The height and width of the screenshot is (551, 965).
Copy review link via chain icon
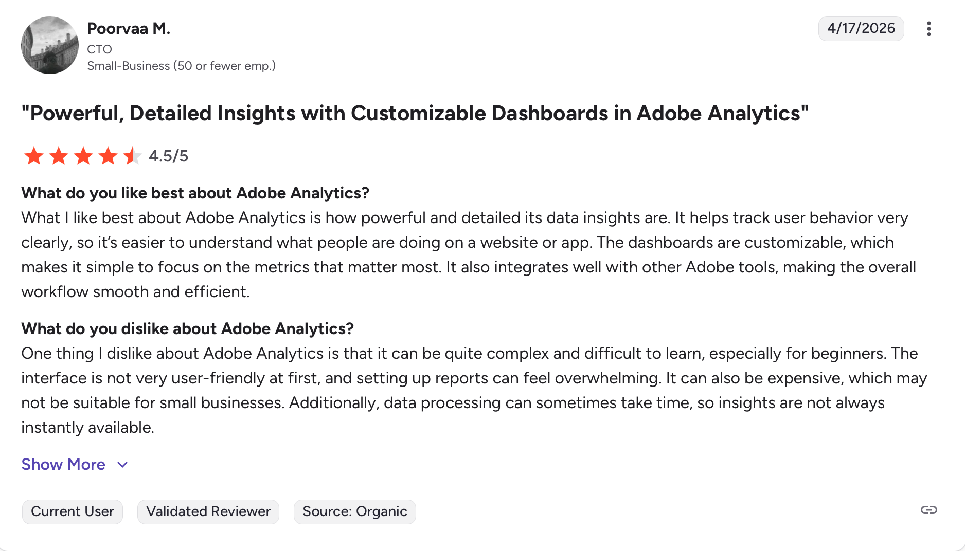(x=928, y=510)
